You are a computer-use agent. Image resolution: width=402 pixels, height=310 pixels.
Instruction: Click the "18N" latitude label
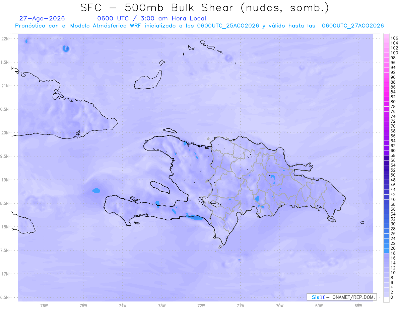pyautogui.click(x=6, y=227)
